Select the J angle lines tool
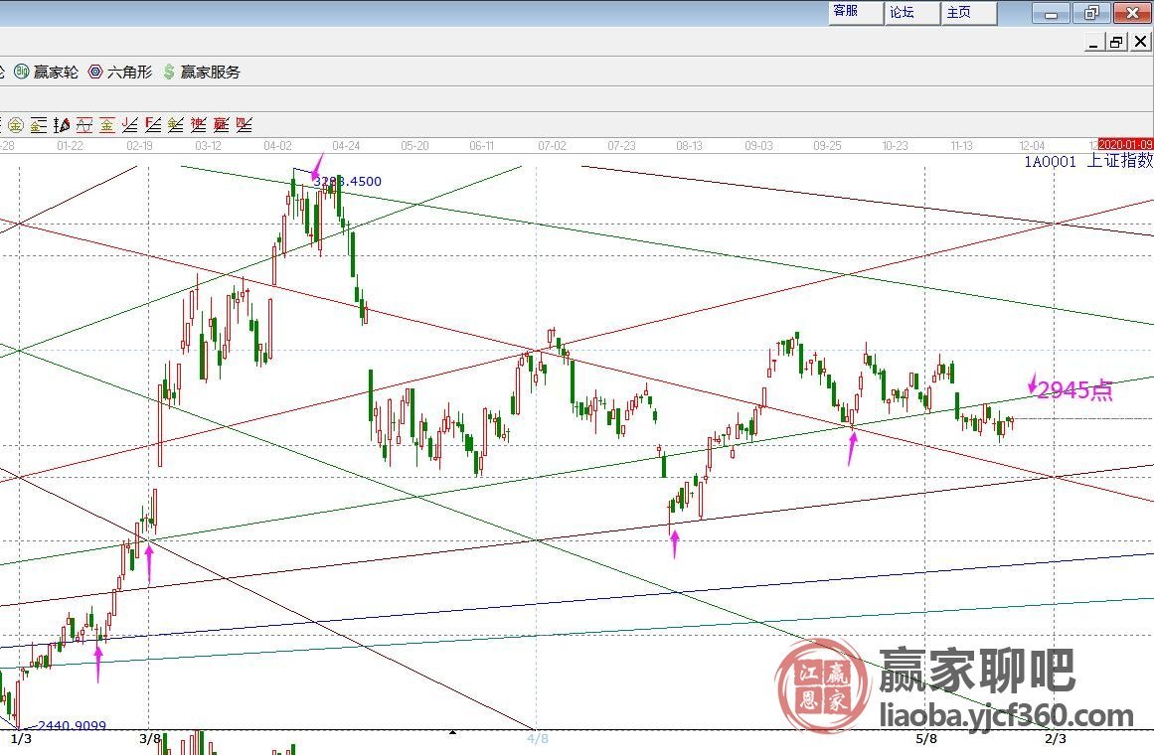Screen dimensions: 1154x755 (130, 125)
